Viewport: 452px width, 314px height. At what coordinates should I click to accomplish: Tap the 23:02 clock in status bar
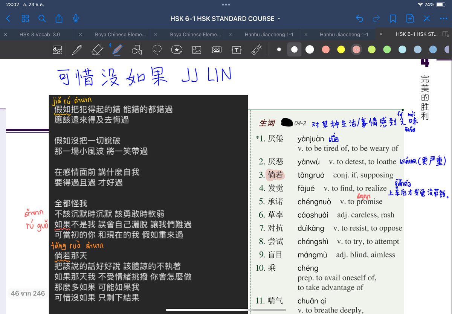pos(12,5)
